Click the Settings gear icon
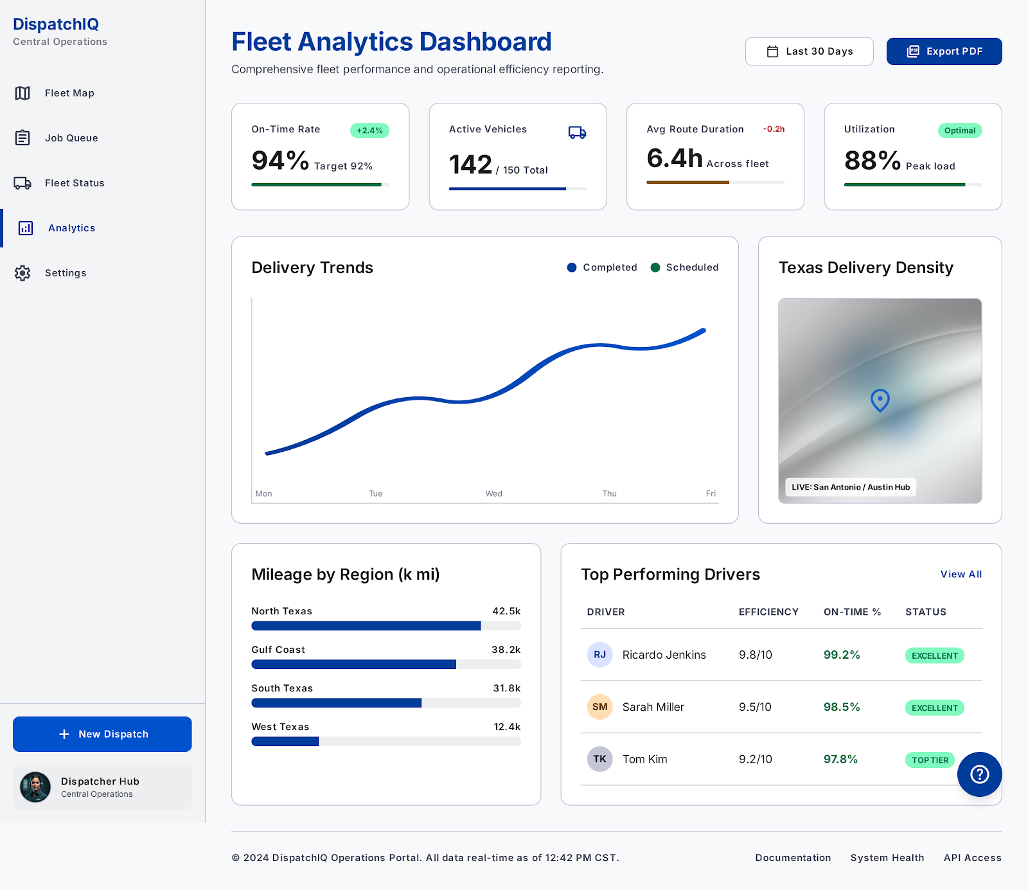Screen dimensions: 1028x890 click(22, 273)
